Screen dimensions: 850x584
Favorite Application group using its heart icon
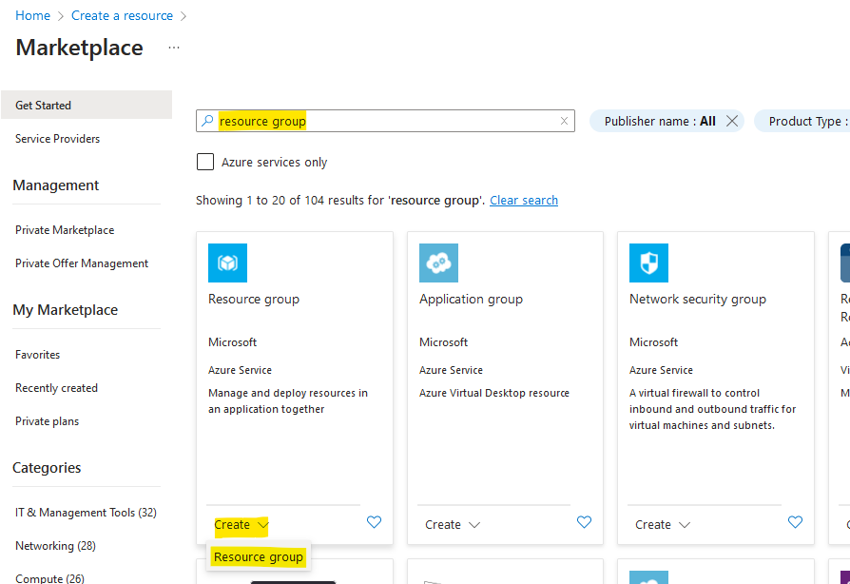coord(584,522)
